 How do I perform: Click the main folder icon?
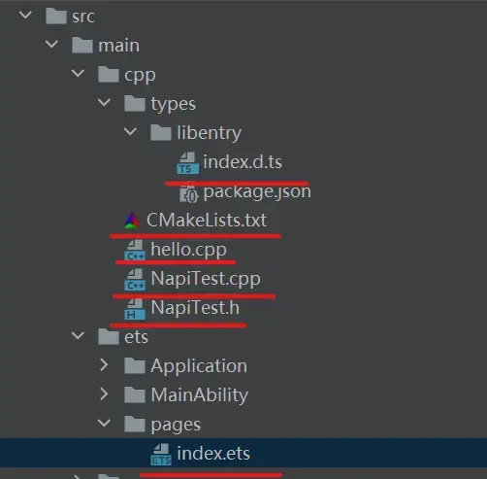82,45
